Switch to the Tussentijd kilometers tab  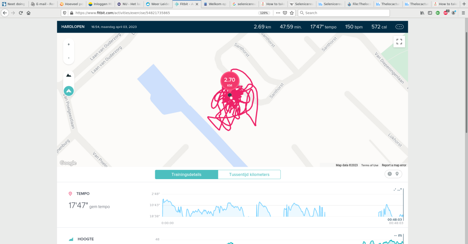(x=249, y=174)
